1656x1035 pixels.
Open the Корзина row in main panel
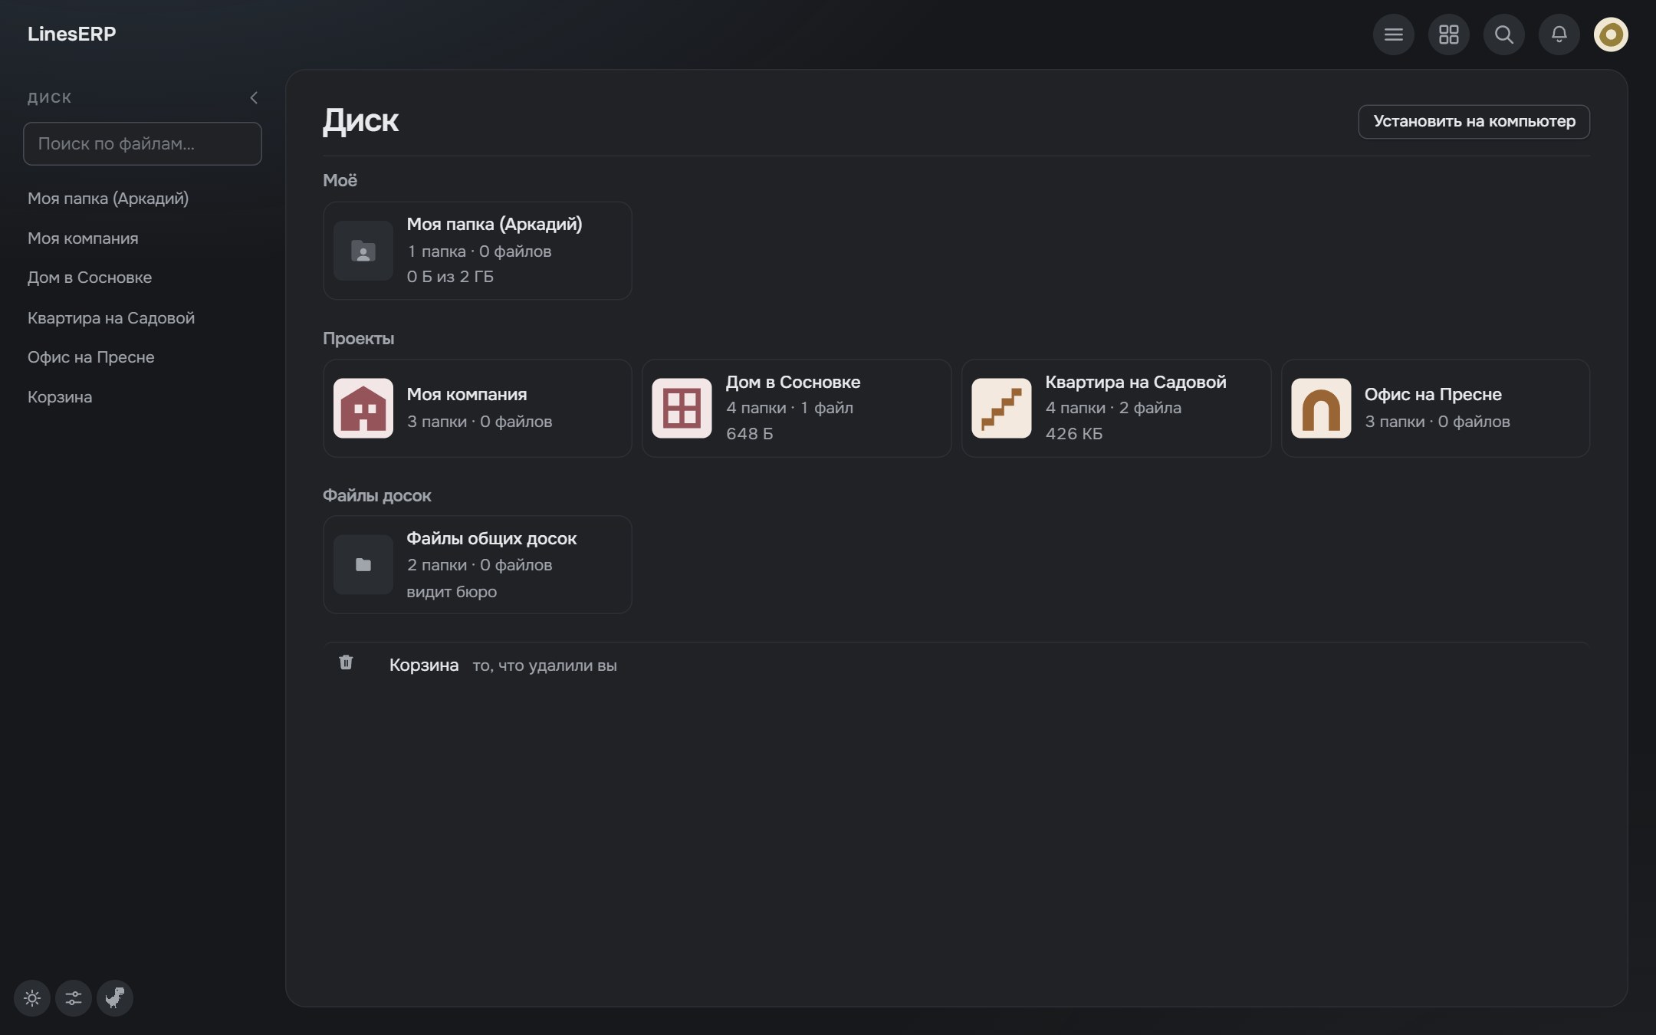click(956, 665)
